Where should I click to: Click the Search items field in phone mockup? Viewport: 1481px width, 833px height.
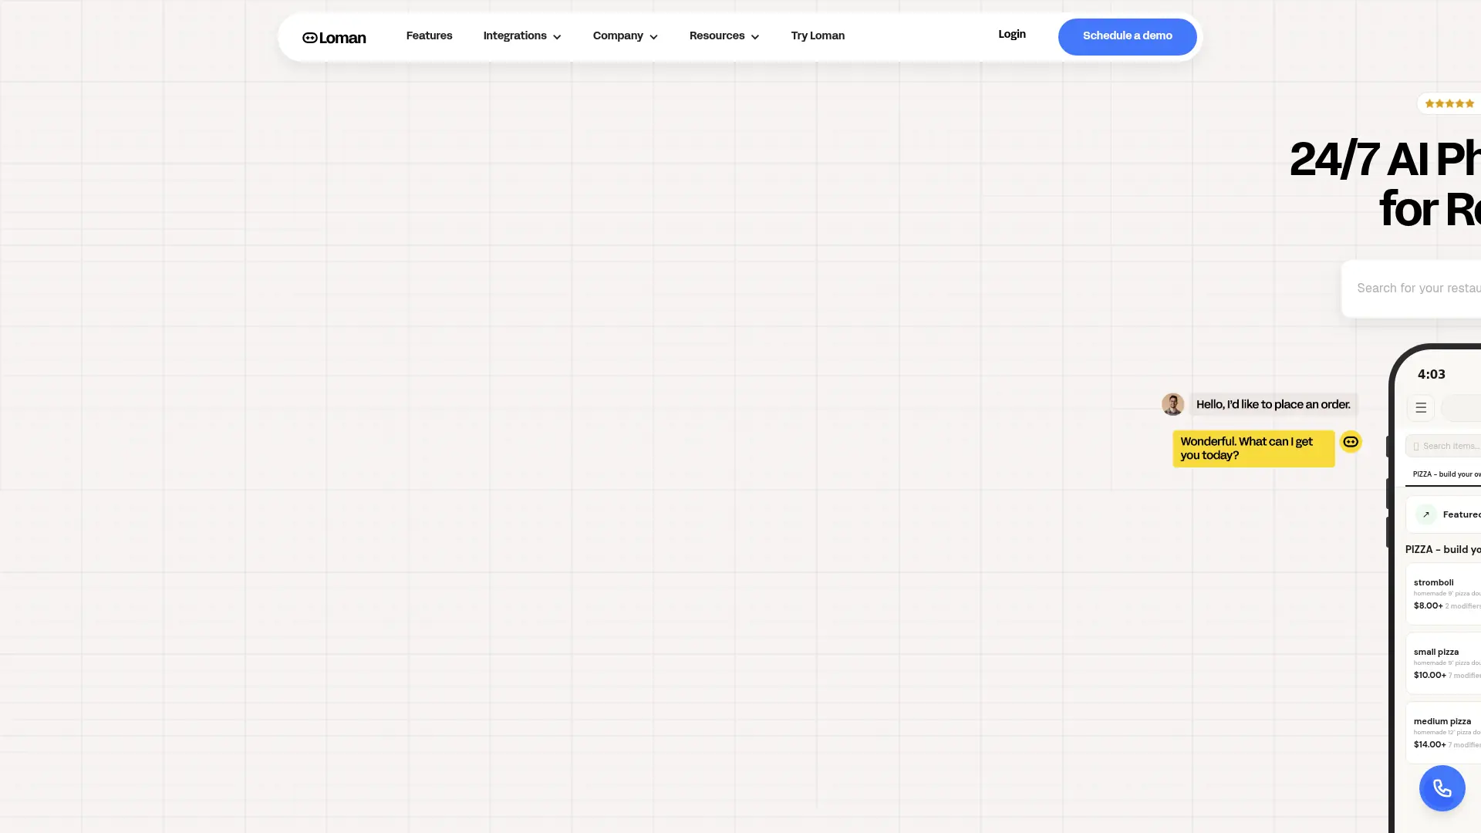1444,446
